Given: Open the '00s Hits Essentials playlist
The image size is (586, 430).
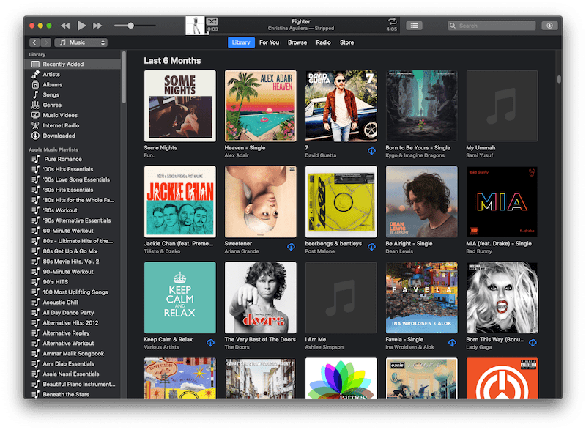Looking at the screenshot, I should 73,169.
